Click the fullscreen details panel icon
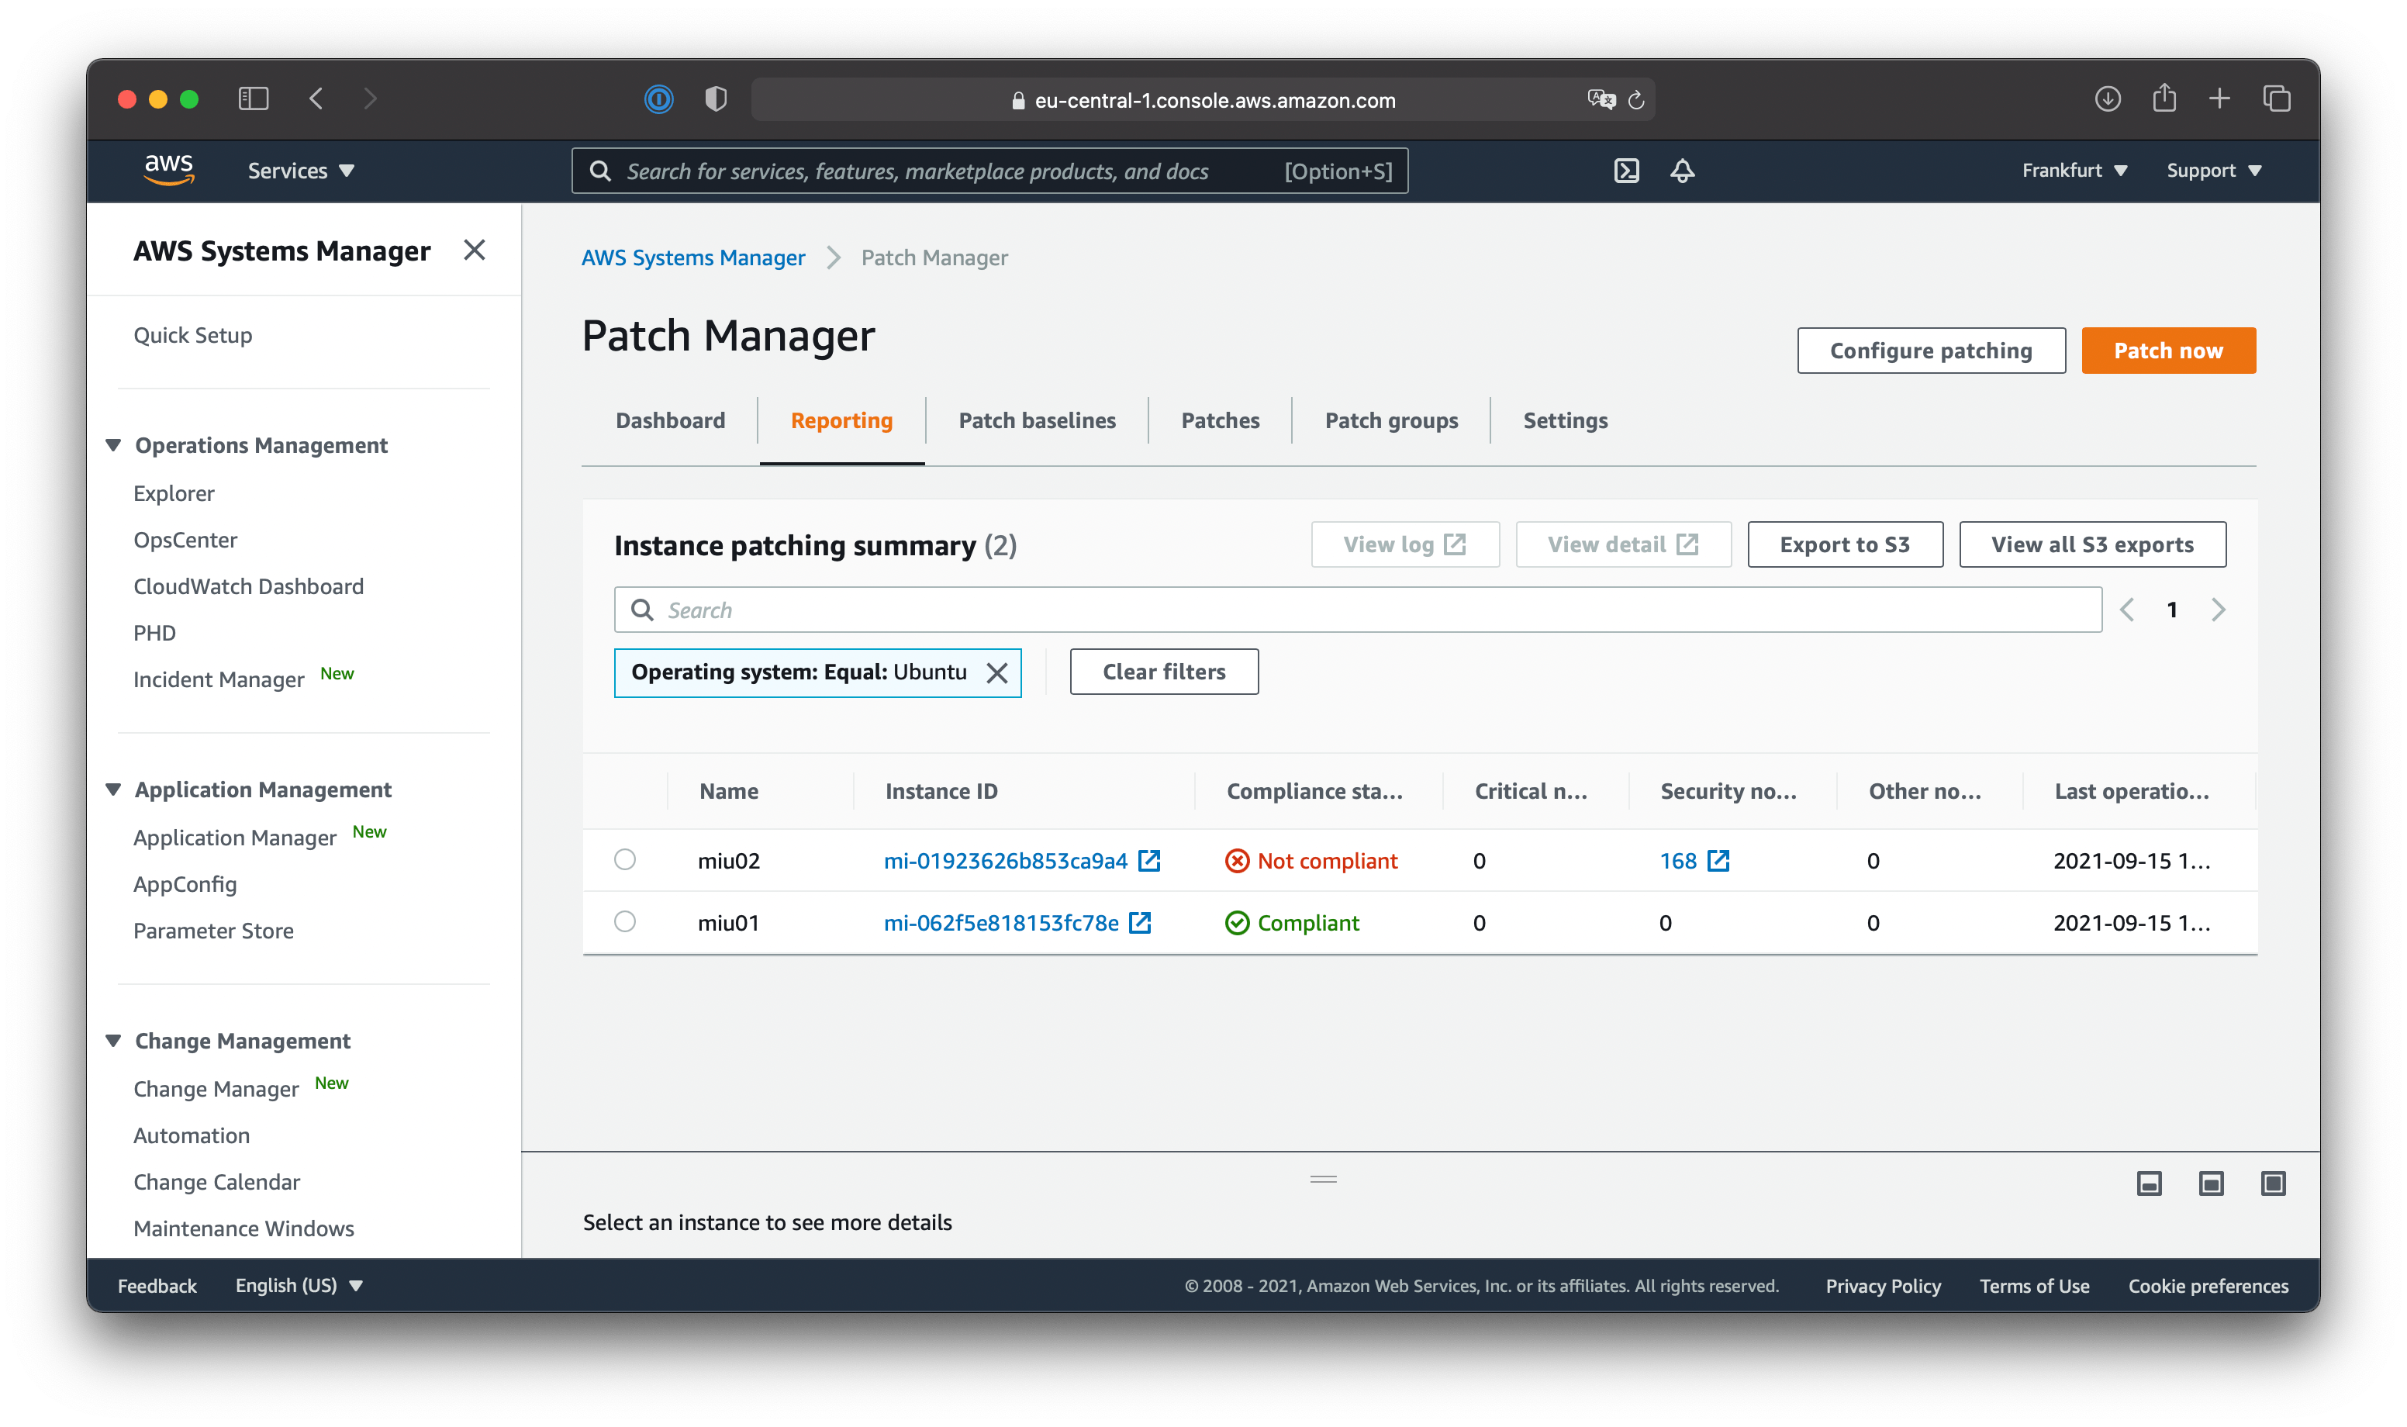This screenshot has width=2407, height=1427. [2274, 1183]
